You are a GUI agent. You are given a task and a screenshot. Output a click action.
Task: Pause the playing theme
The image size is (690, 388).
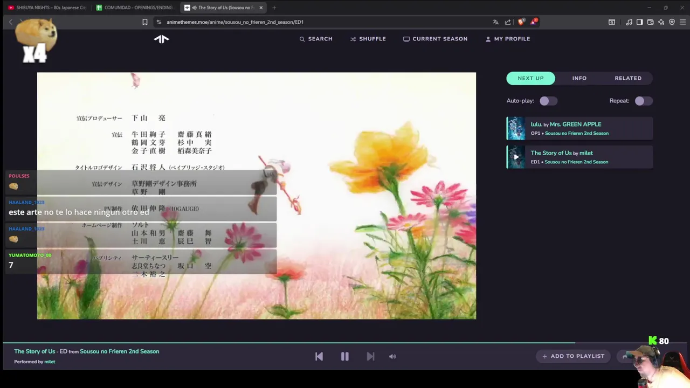(344, 356)
